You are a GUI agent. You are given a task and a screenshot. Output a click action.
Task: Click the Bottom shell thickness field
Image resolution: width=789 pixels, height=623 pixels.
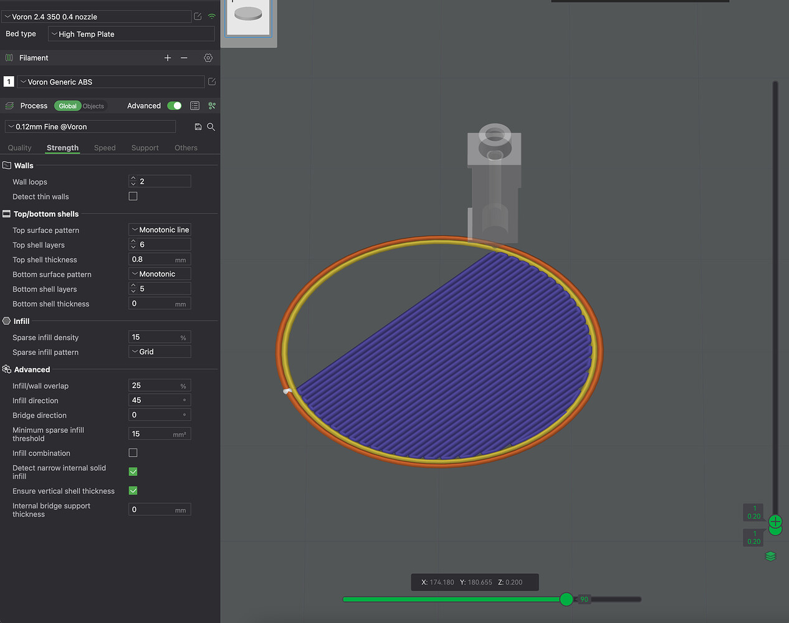point(160,303)
